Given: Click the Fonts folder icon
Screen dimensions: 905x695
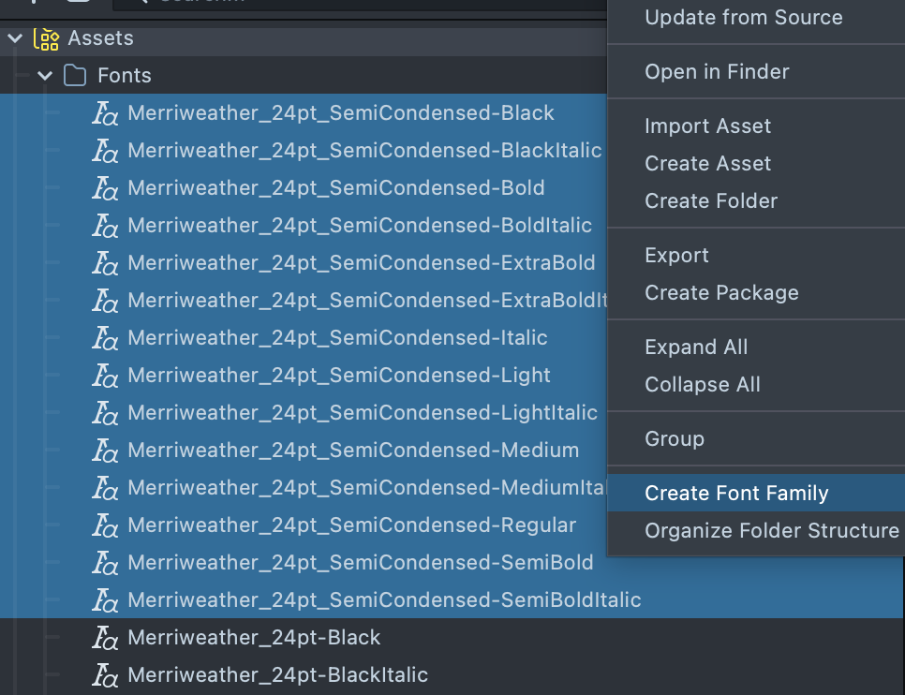Looking at the screenshot, I should 75,76.
